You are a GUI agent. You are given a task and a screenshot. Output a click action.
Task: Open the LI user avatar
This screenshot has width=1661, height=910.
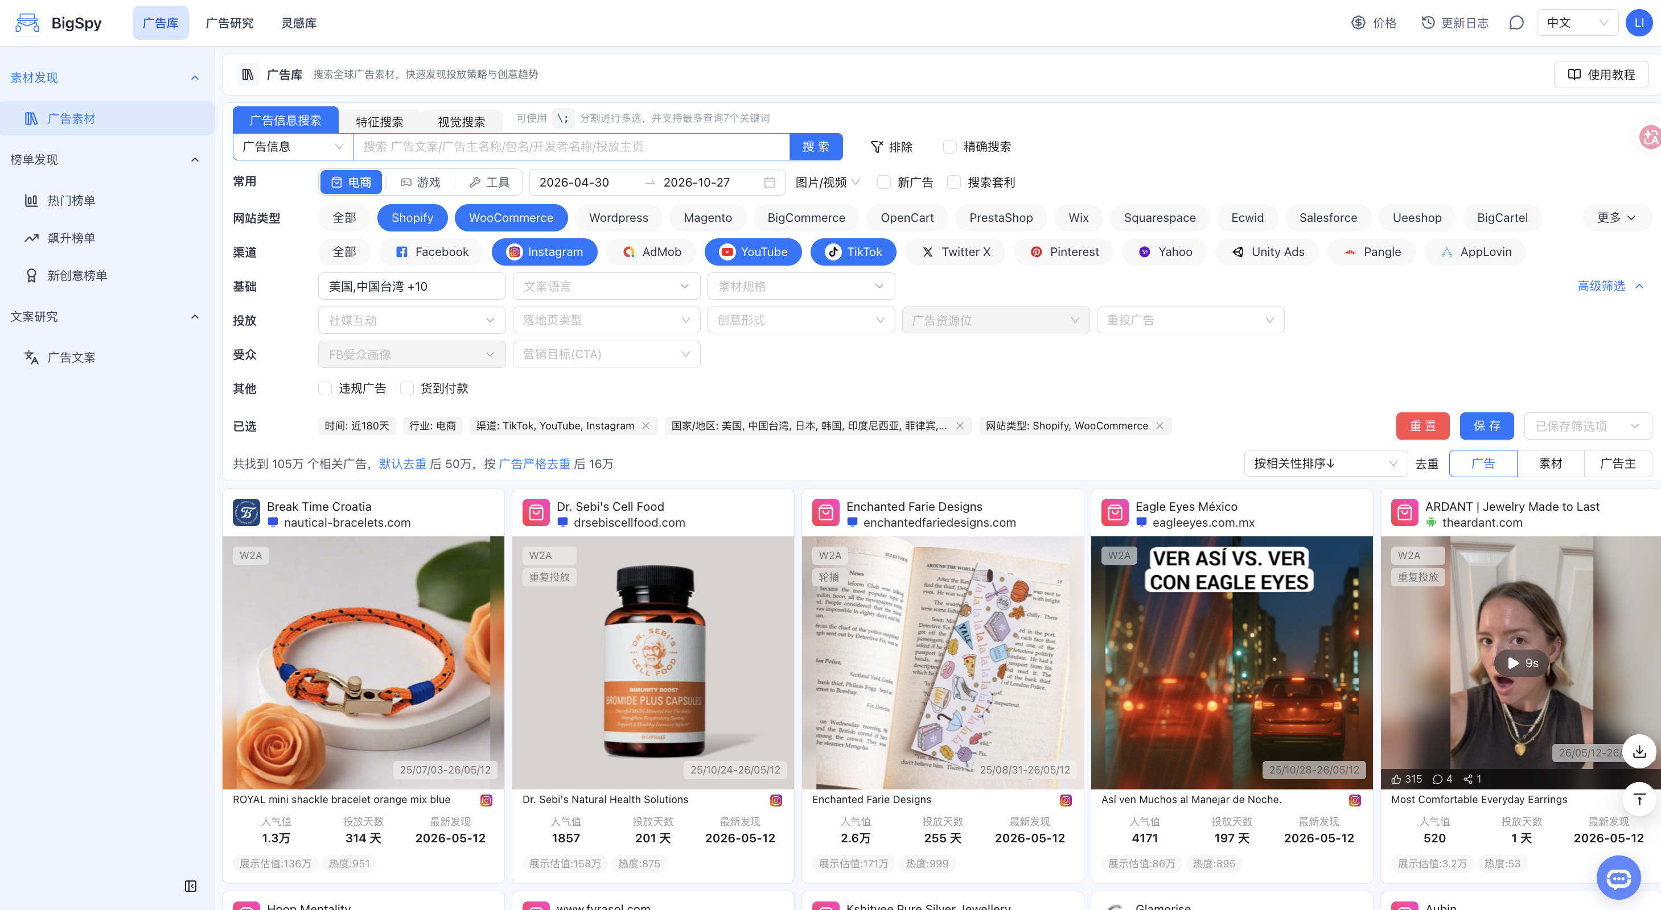(1638, 23)
